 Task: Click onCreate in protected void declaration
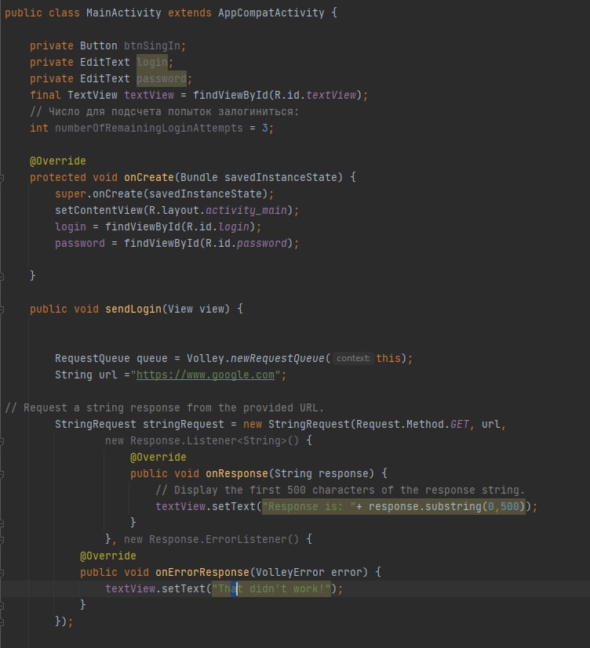click(x=149, y=177)
